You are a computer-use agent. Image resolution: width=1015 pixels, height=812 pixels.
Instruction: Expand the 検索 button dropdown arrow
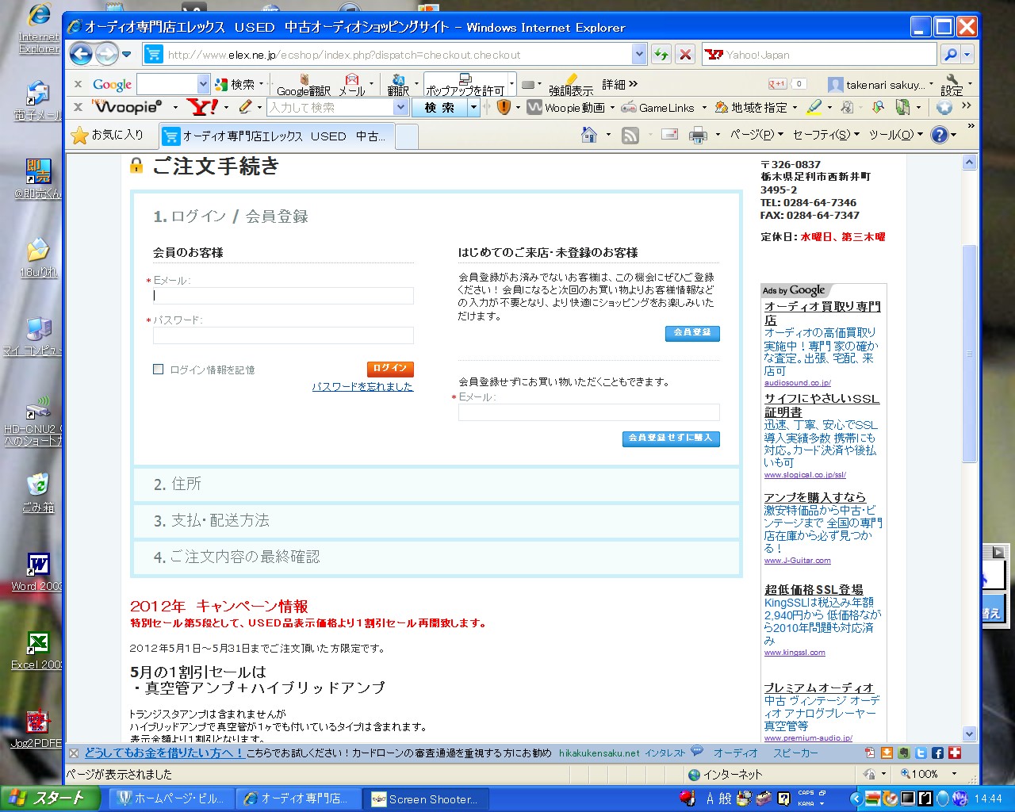click(474, 107)
